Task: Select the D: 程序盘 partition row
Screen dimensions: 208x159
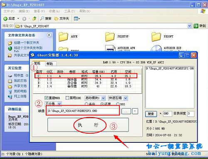Action: coord(86,79)
